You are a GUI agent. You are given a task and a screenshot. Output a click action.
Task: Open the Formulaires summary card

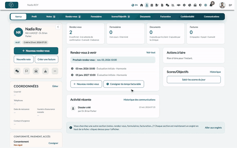pos(125,33)
